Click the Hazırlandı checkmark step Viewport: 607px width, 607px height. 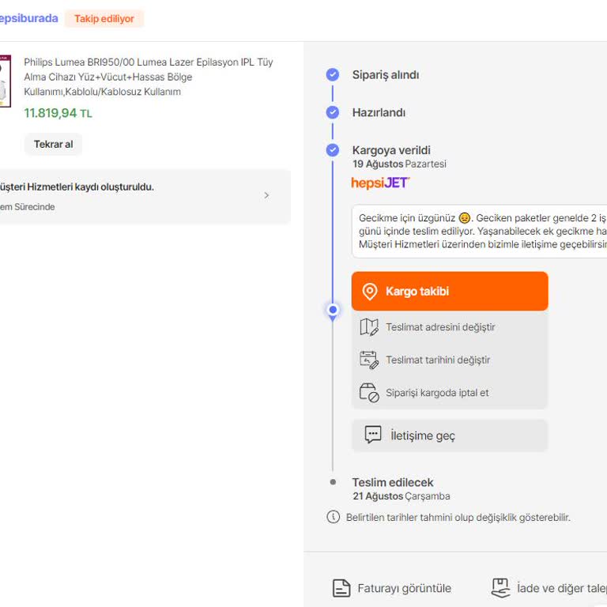tap(333, 112)
